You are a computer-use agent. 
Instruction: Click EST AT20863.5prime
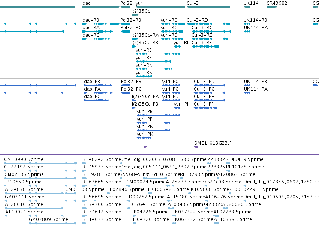(236, 174)
